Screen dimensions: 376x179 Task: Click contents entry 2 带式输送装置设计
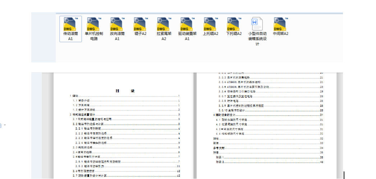125,114
